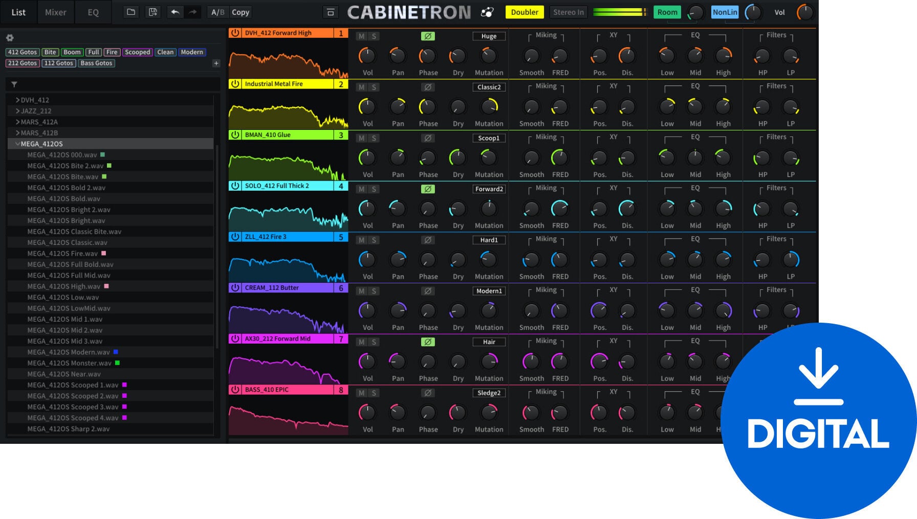This screenshot has width=917, height=519.
Task: Click the Copy button
Action: point(240,12)
